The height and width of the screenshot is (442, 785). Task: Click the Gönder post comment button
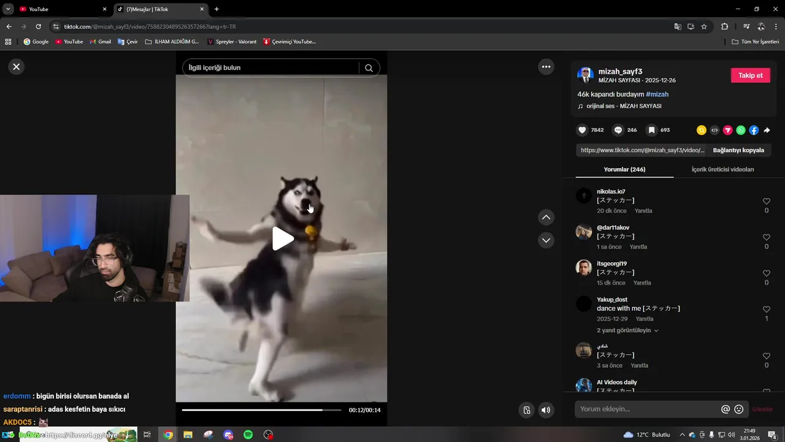click(762, 409)
